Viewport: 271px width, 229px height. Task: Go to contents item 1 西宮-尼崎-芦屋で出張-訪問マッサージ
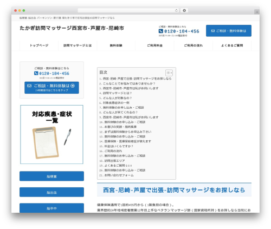[x=137, y=78]
